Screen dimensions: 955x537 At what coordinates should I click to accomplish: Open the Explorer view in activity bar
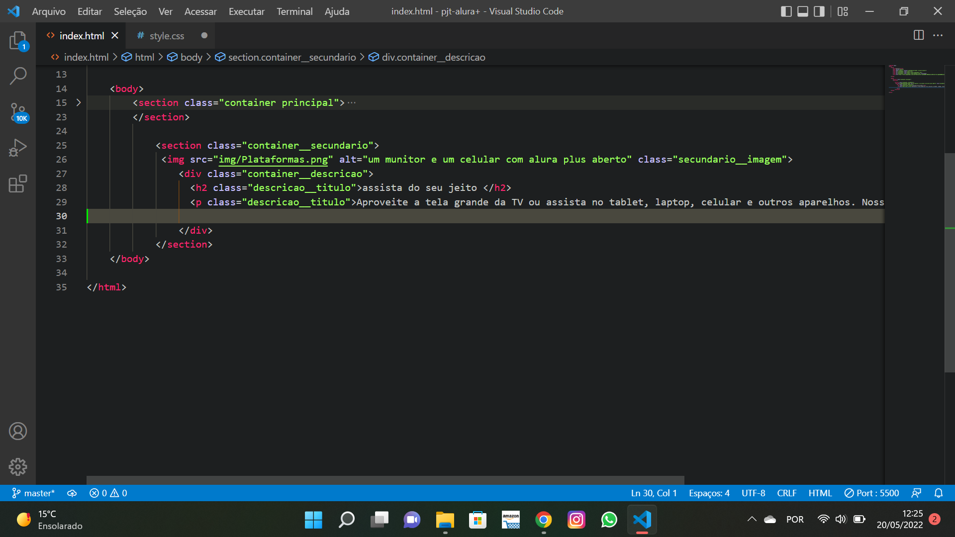point(18,40)
